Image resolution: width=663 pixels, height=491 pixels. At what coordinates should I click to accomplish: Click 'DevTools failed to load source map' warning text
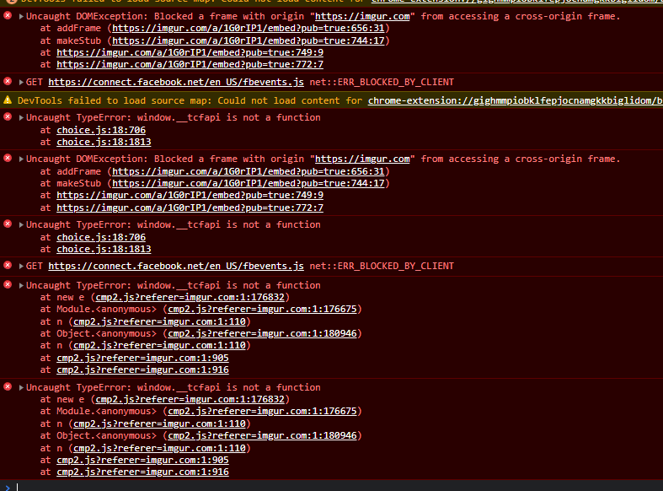[x=115, y=100]
